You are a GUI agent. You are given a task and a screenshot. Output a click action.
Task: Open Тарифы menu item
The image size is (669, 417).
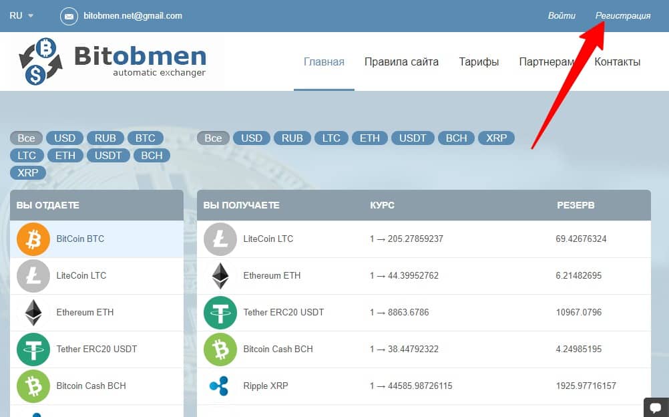[x=479, y=62]
